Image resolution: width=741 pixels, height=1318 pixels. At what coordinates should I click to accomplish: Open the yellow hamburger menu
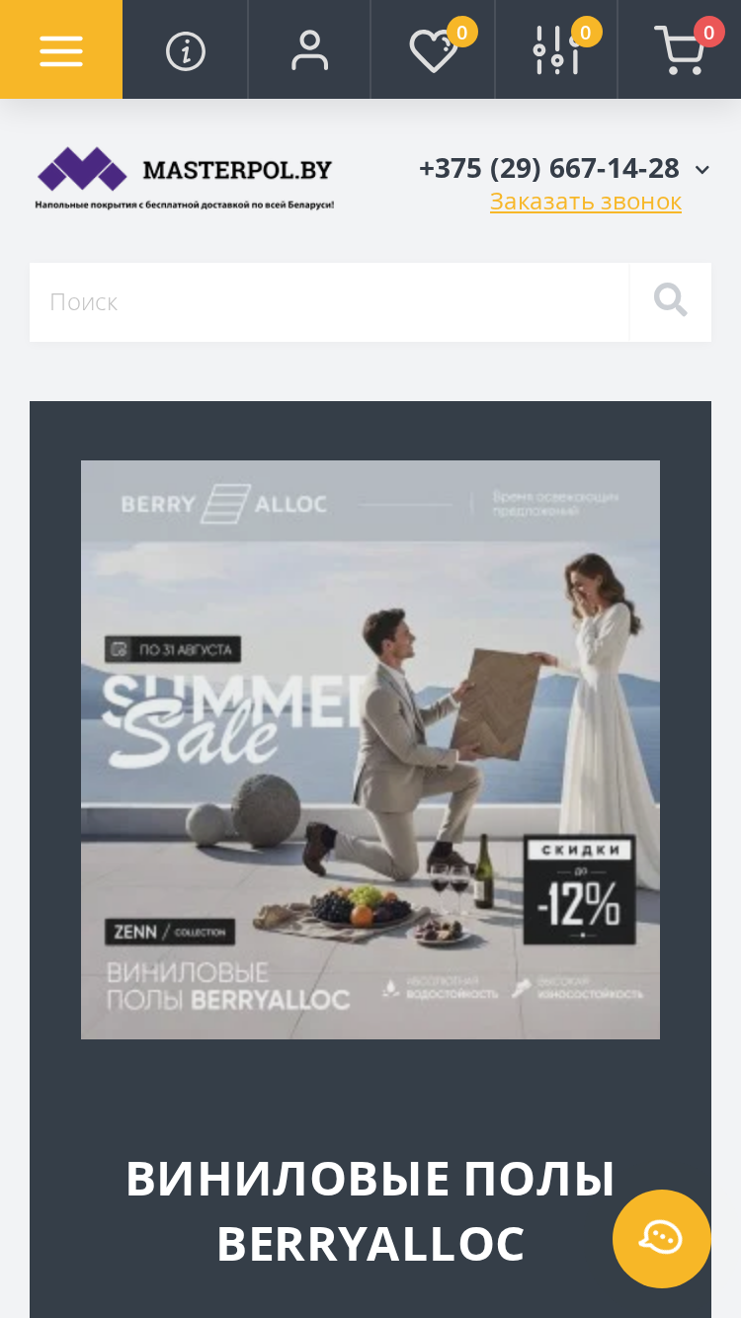pos(61,49)
